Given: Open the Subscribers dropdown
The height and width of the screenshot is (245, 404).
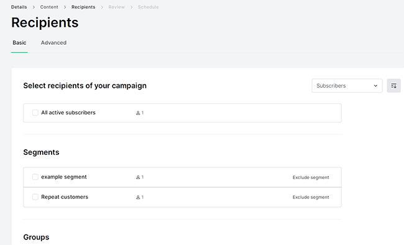Looking at the screenshot, I should tap(347, 86).
